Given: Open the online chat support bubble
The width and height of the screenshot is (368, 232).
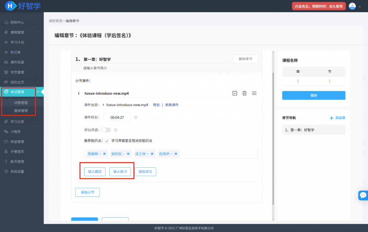Looking at the screenshot, I should point(363,195).
